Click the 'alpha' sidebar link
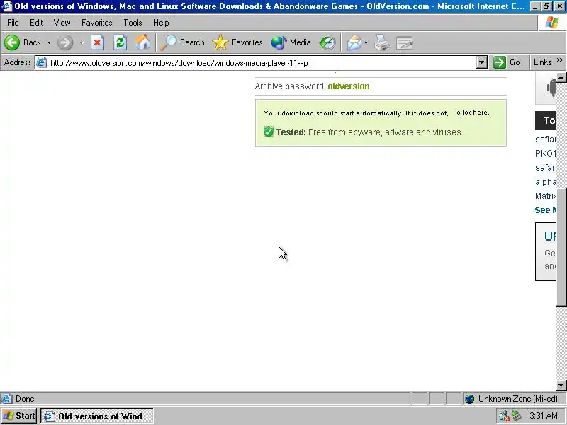 [x=545, y=182]
